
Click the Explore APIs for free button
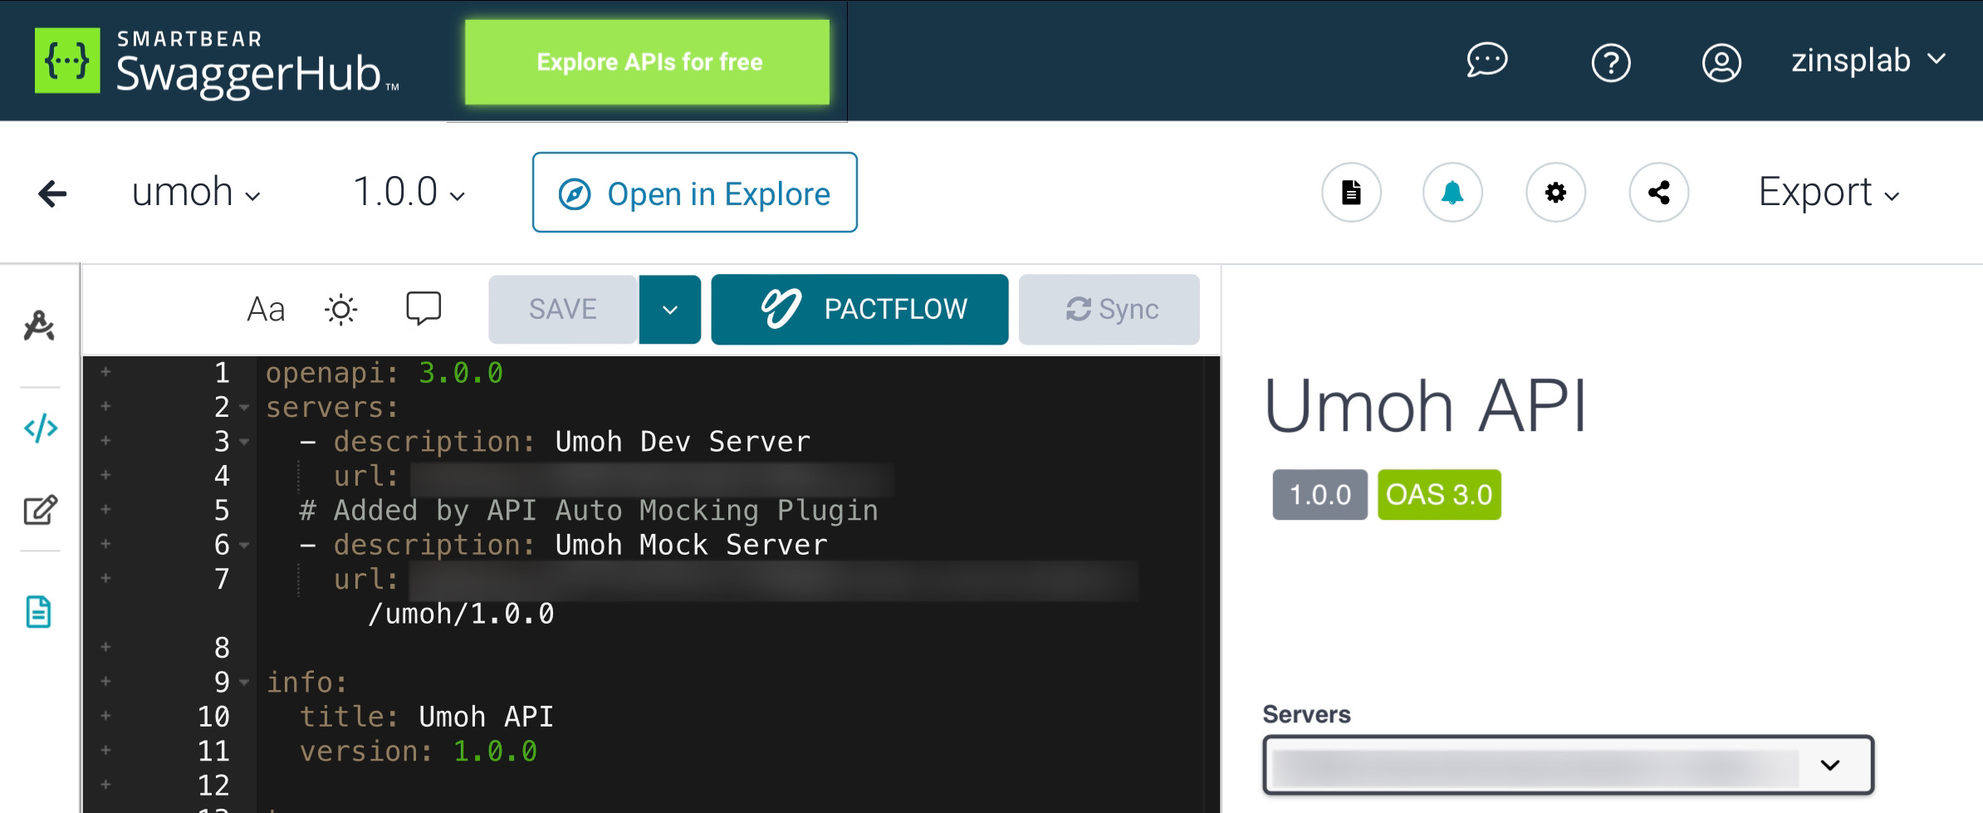648,62
